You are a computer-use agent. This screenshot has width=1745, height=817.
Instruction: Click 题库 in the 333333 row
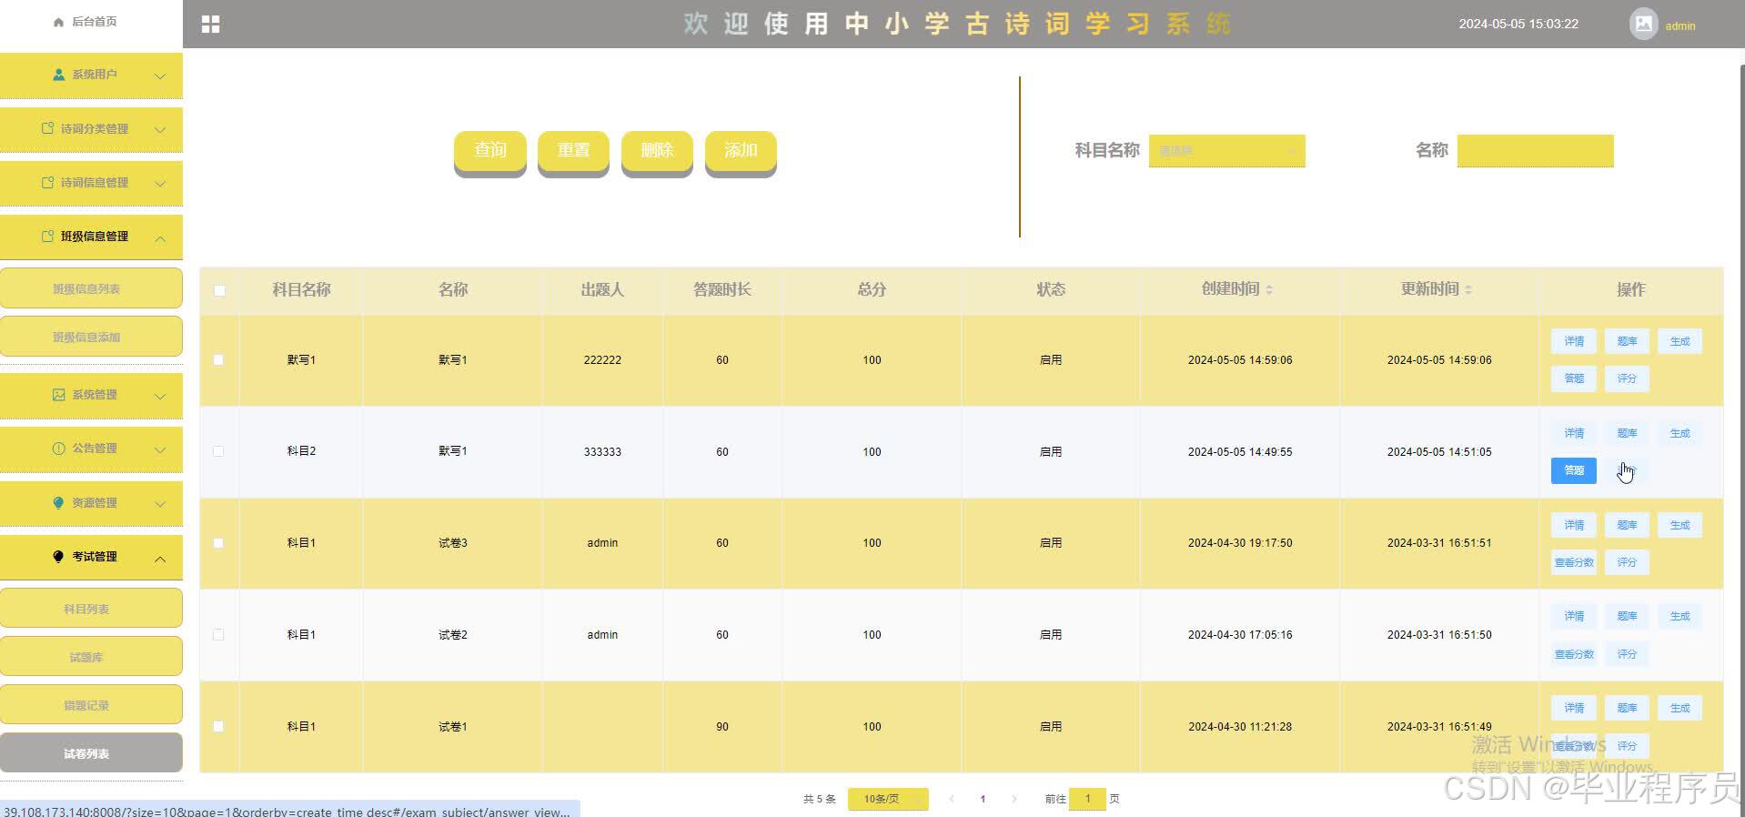tap(1627, 433)
